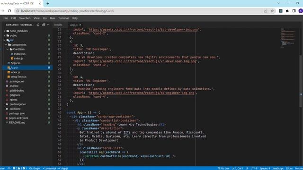Collapse the components folder

point(19,45)
